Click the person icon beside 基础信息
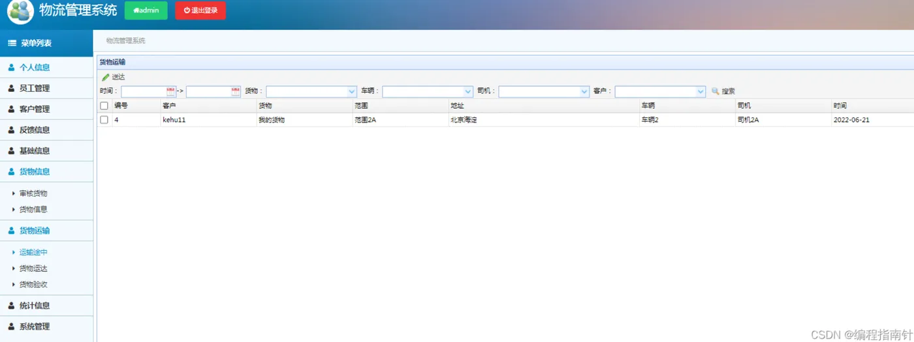The image size is (914, 342). (x=11, y=150)
